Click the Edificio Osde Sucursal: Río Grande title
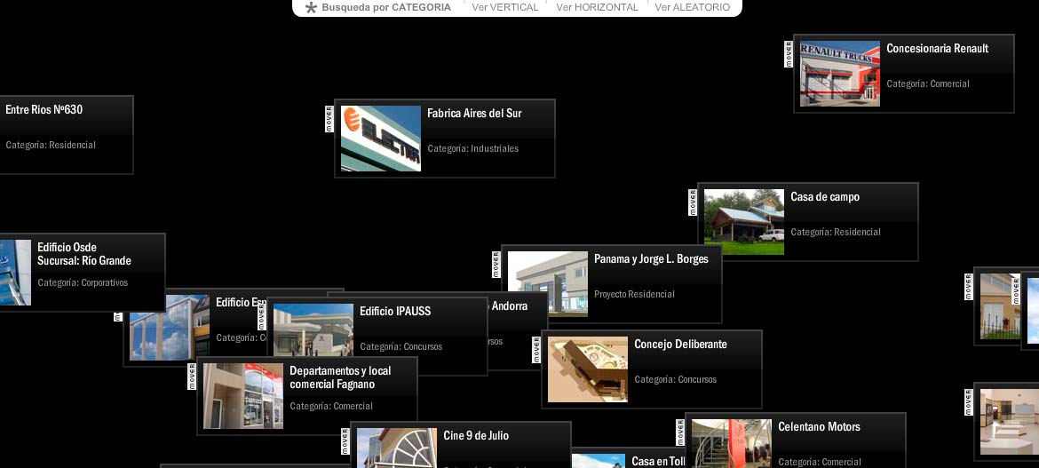 click(x=84, y=254)
